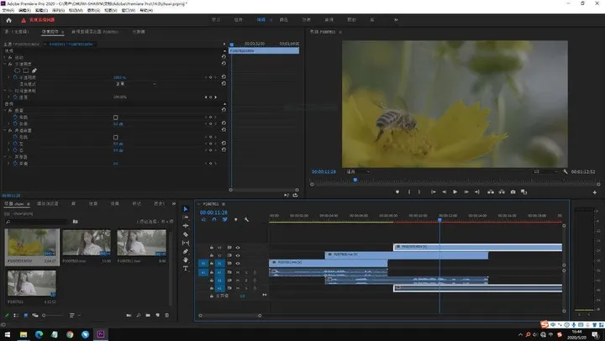Toggle the first audio Bypass checkbox
Viewport: 605px width, 341px height.
click(116, 117)
